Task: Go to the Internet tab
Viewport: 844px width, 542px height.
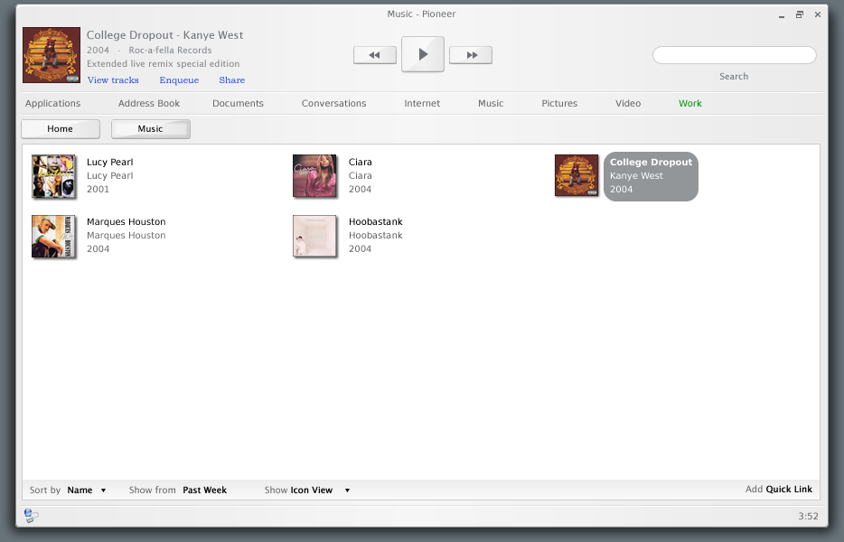Action: pyautogui.click(x=422, y=103)
